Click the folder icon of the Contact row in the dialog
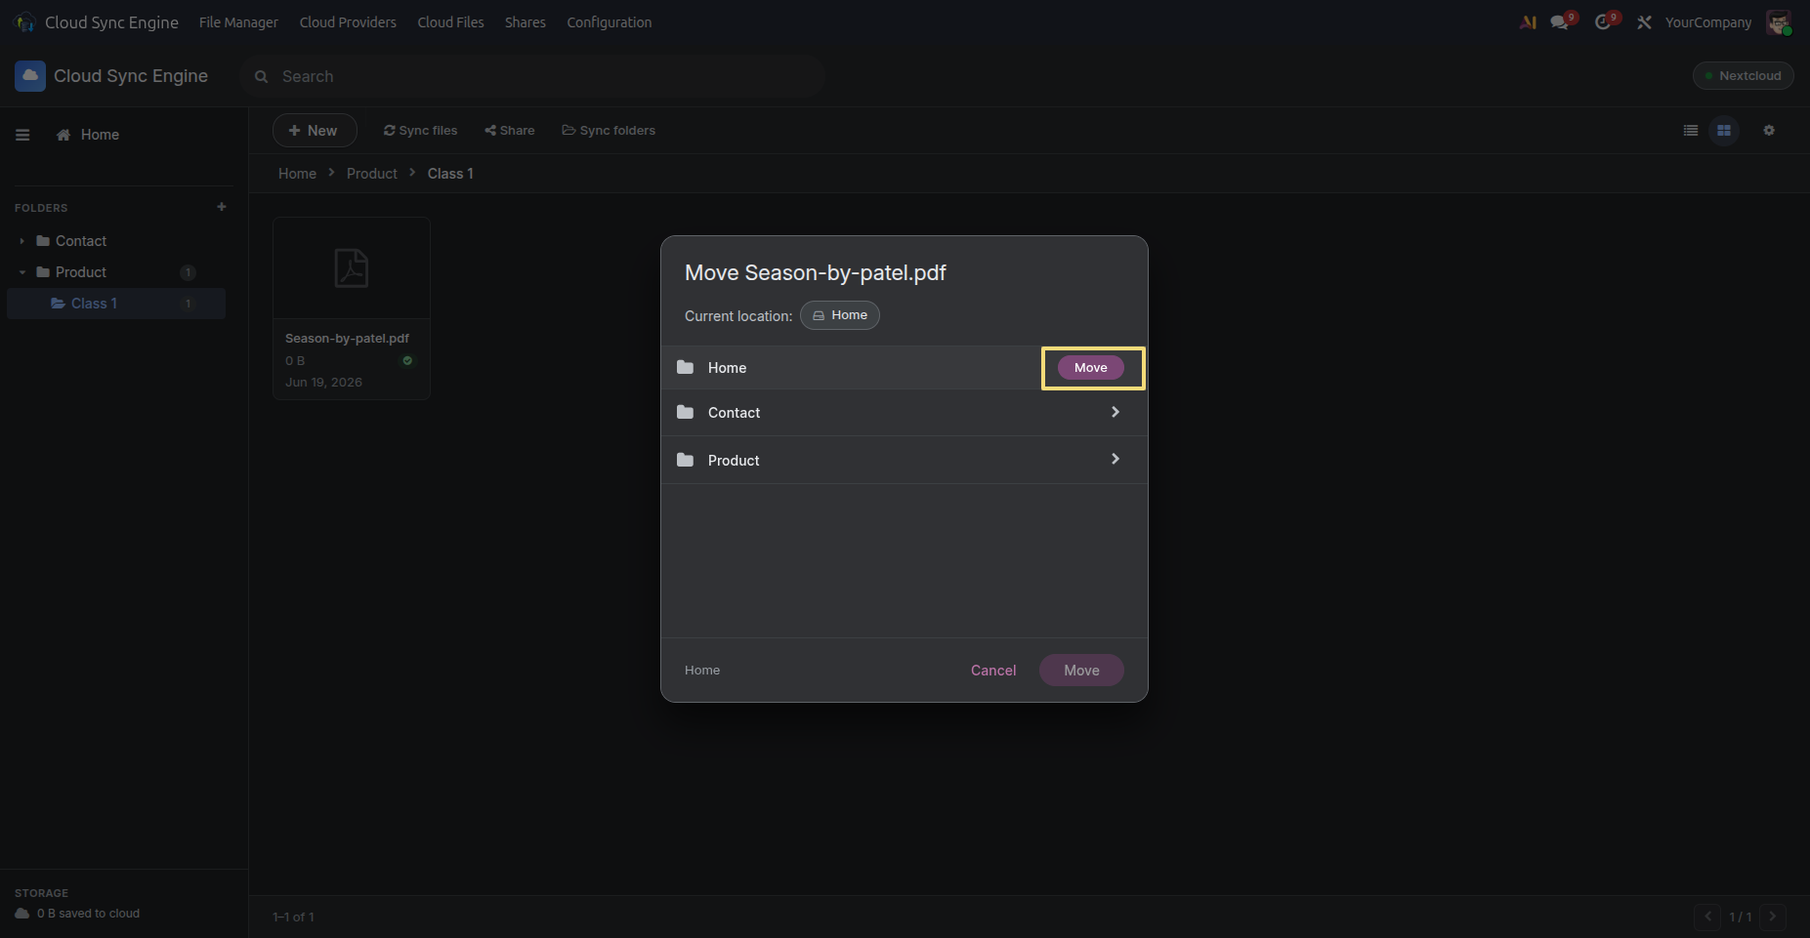The image size is (1810, 938). pyautogui.click(x=686, y=413)
